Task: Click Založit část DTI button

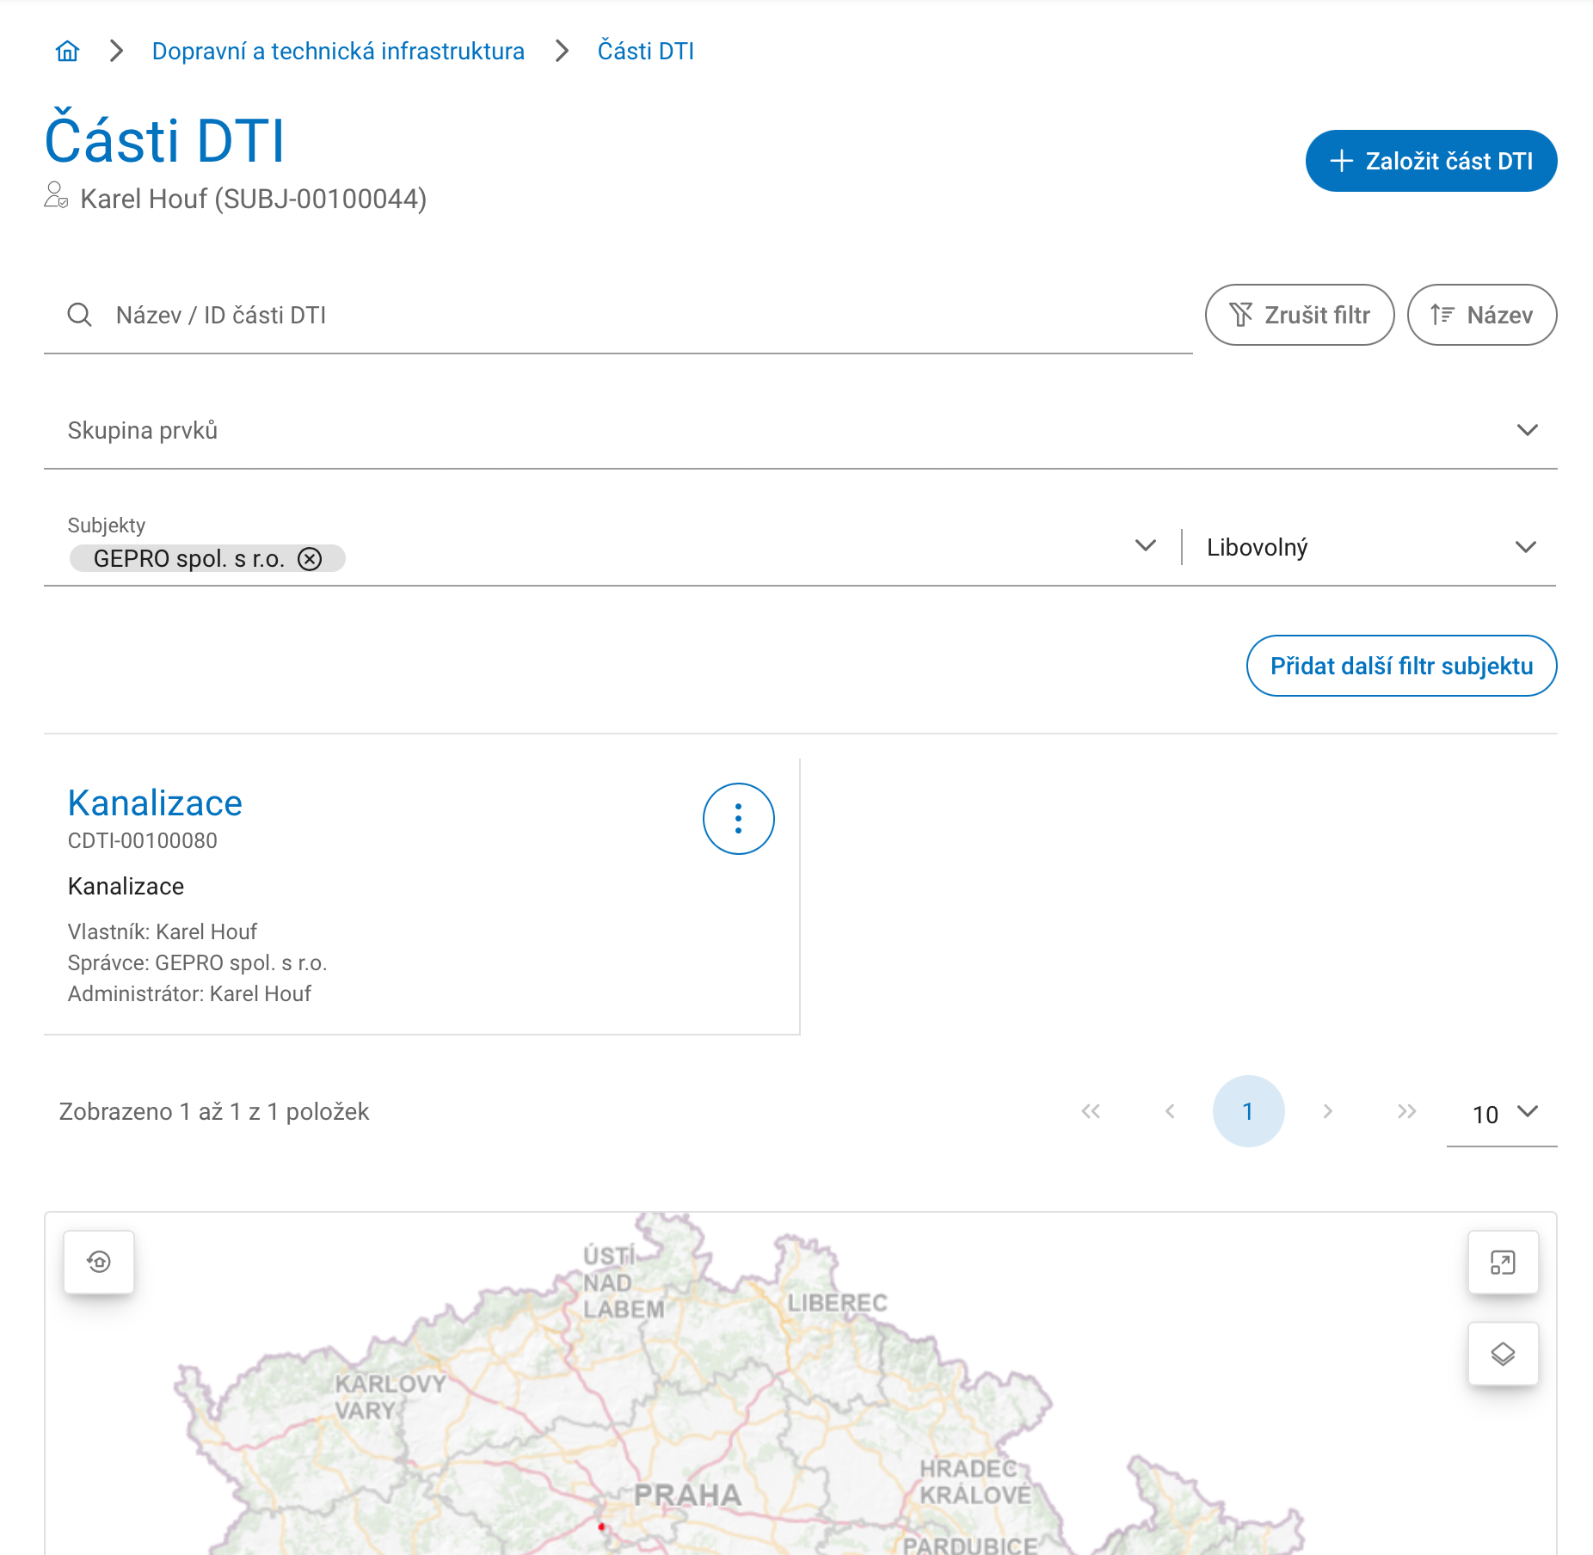Action: click(1431, 161)
